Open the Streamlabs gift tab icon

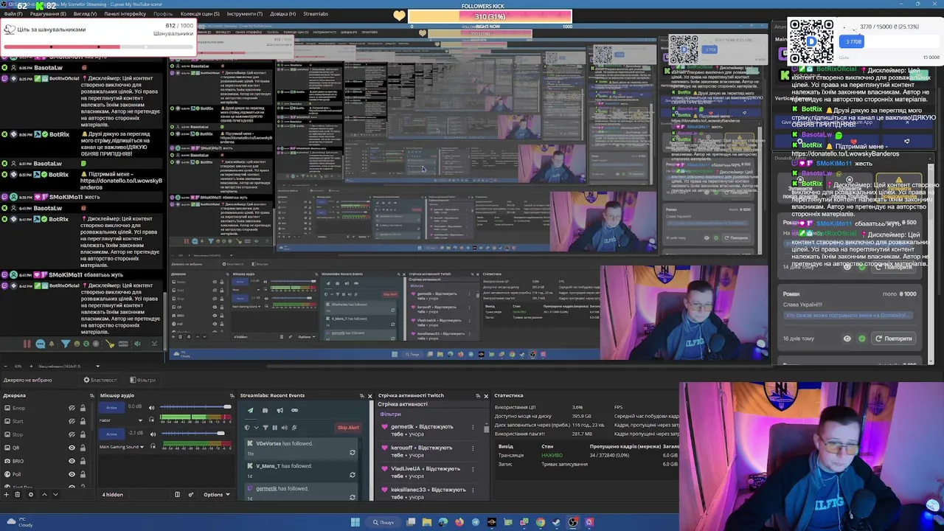(265, 411)
